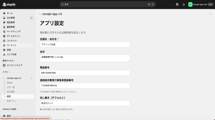The height and width of the screenshot is (120, 215).
Task: Open the app's Home subpage
Action: 10,83
